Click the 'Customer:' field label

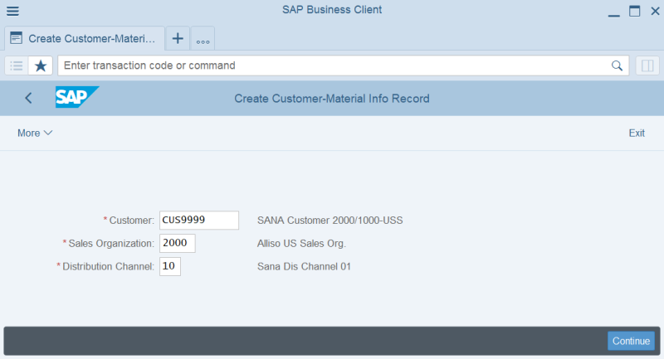[131, 221]
